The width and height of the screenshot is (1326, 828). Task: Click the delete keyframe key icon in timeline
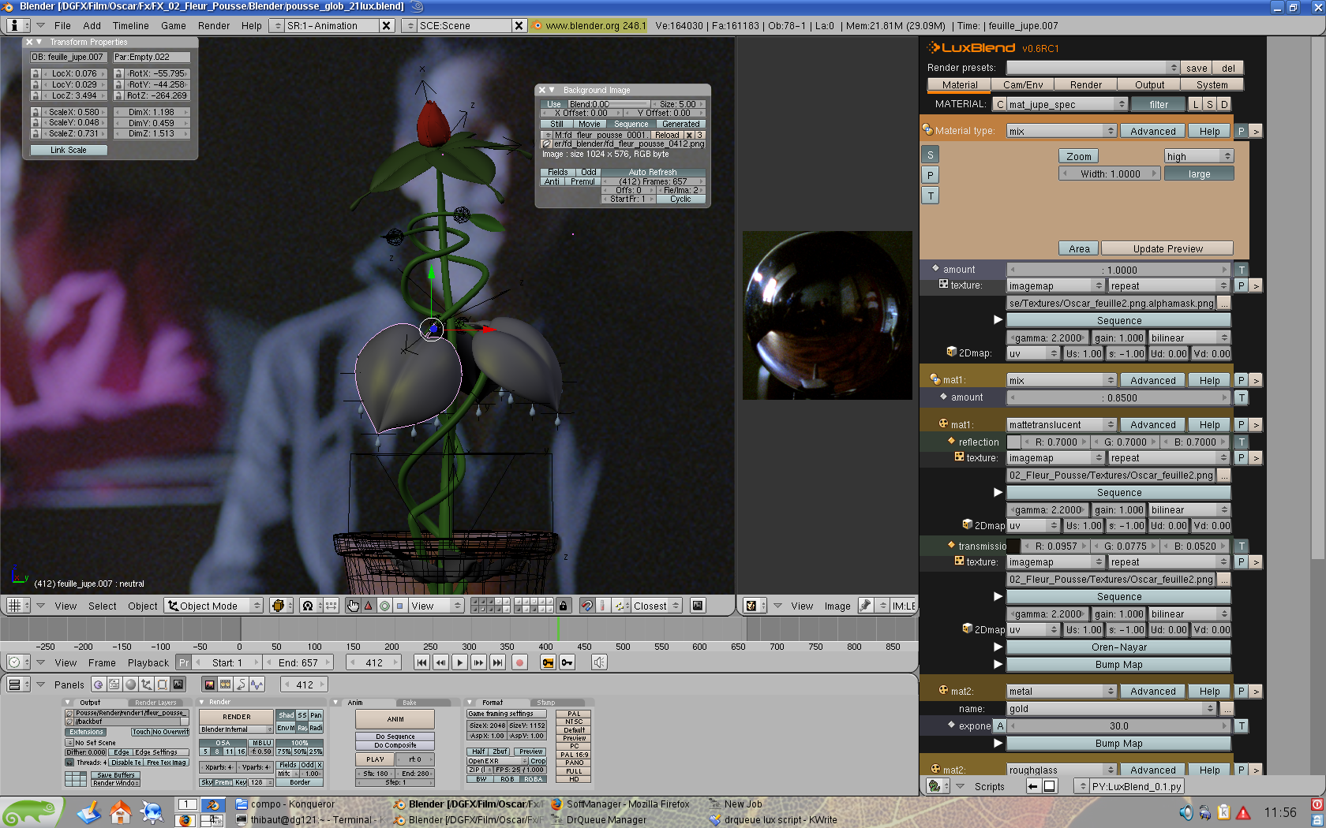point(567,662)
